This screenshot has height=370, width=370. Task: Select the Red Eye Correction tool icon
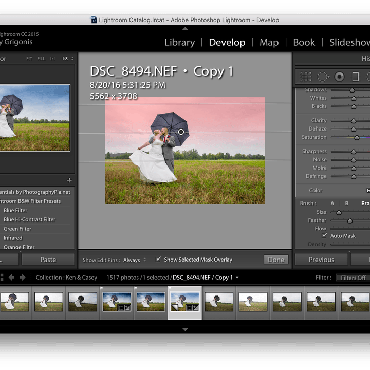click(x=339, y=77)
